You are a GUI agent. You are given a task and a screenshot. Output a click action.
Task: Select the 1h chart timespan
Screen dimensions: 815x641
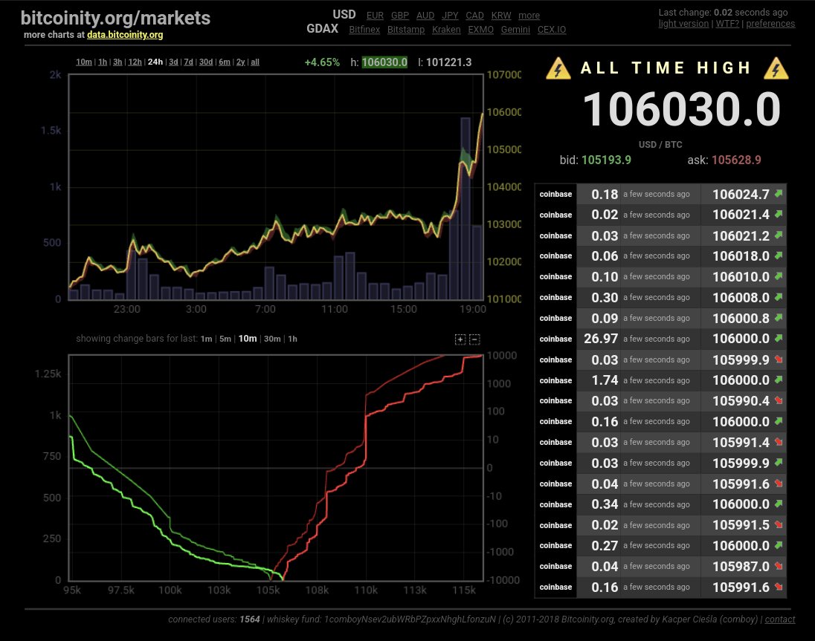103,62
